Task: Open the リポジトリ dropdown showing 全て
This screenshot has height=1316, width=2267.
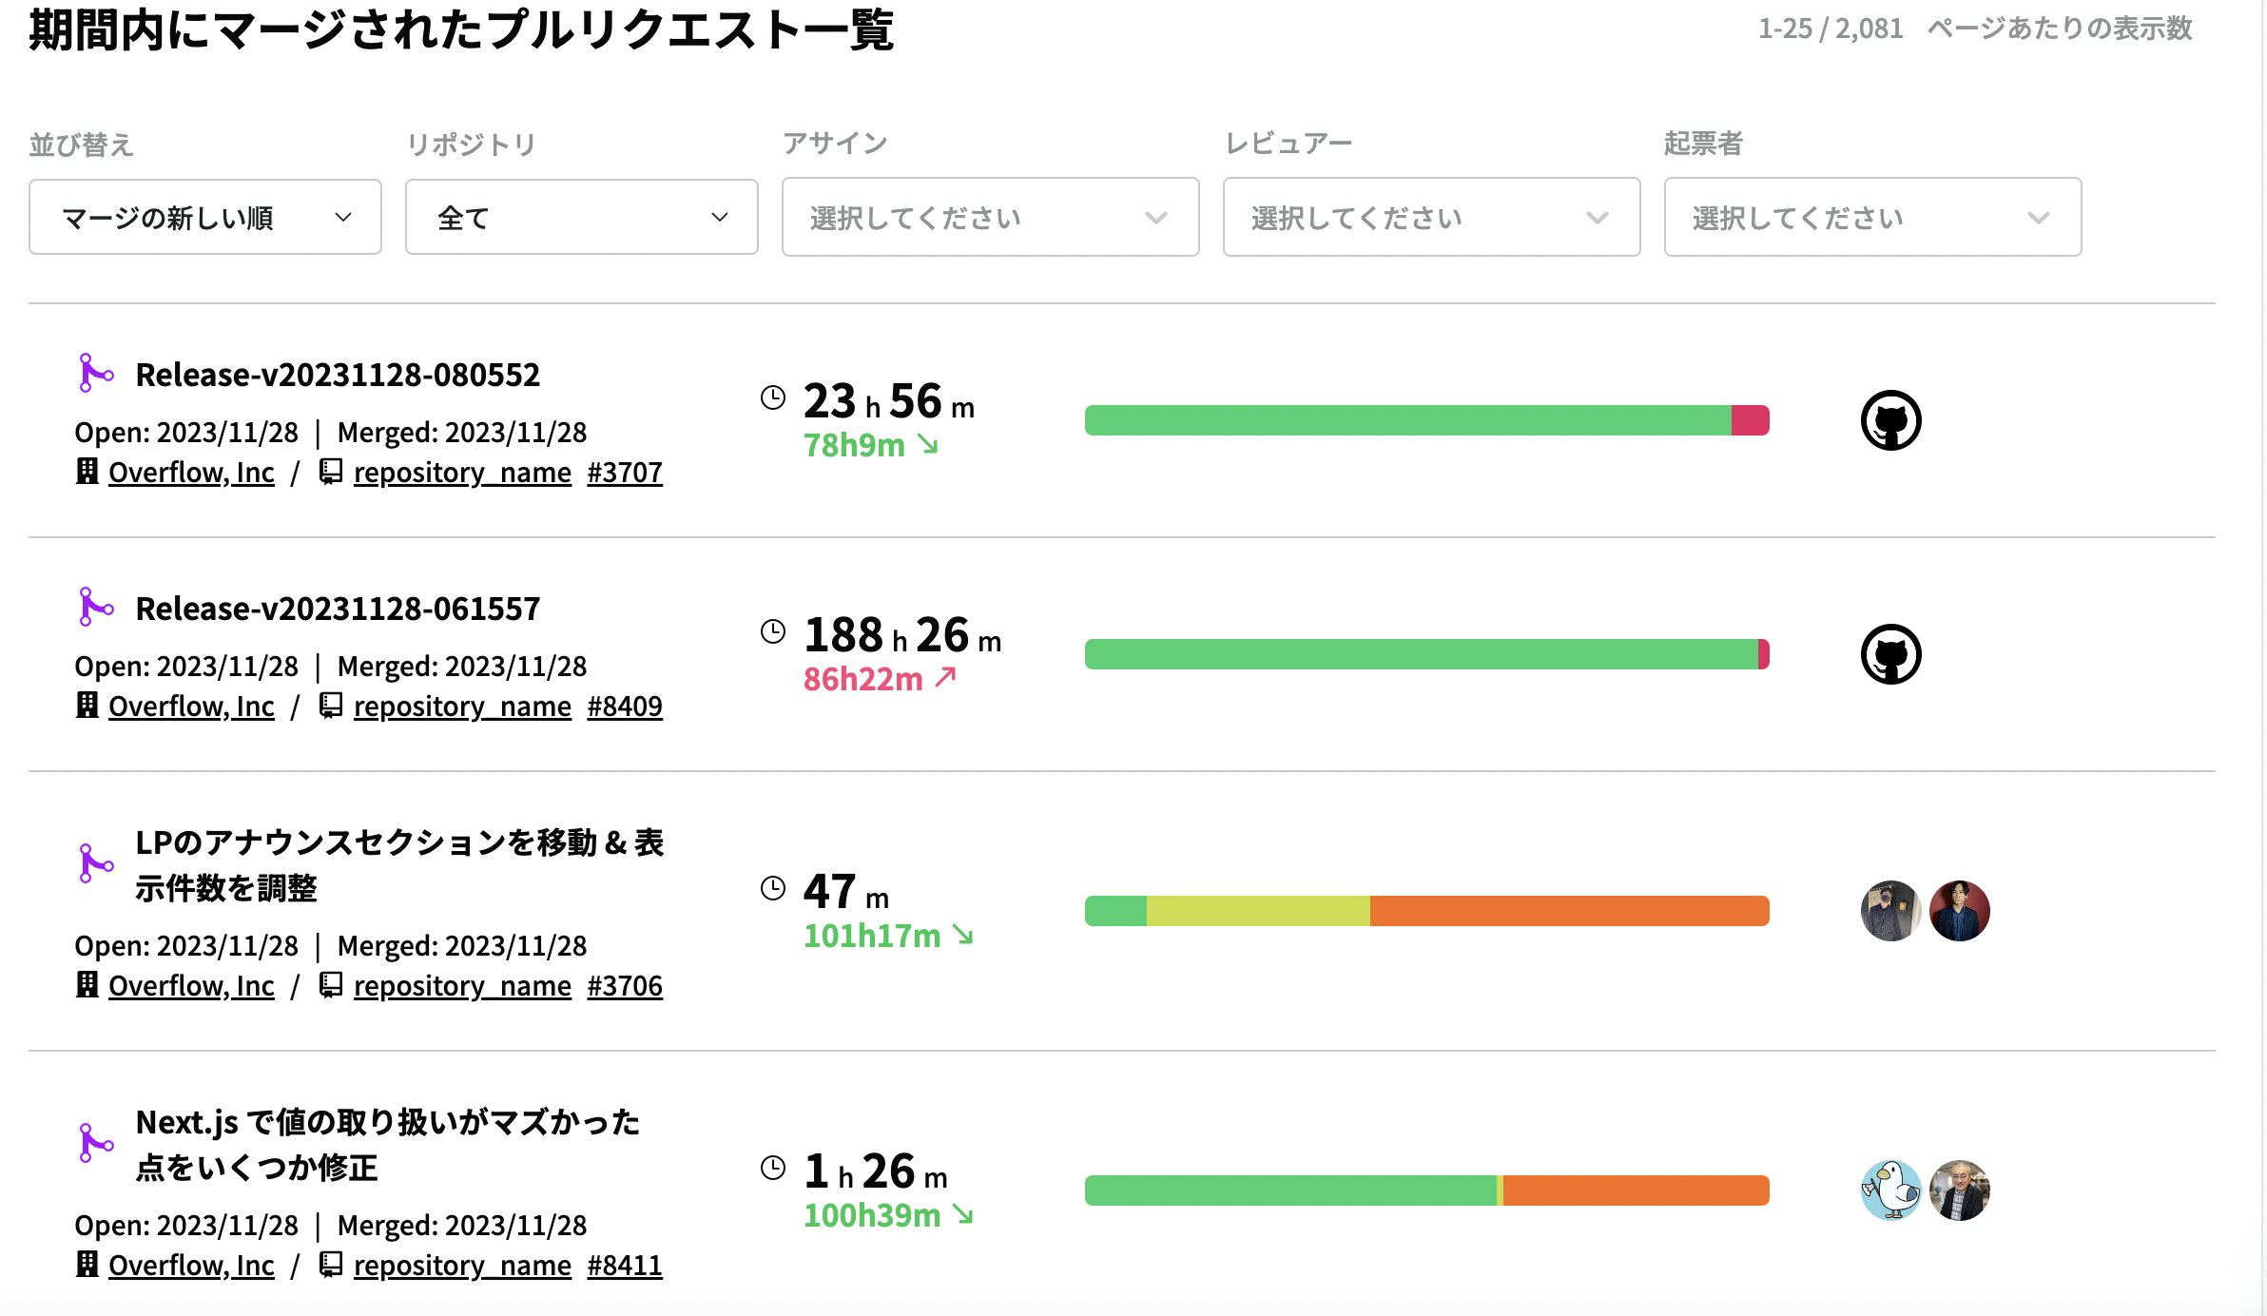Action: (x=581, y=218)
